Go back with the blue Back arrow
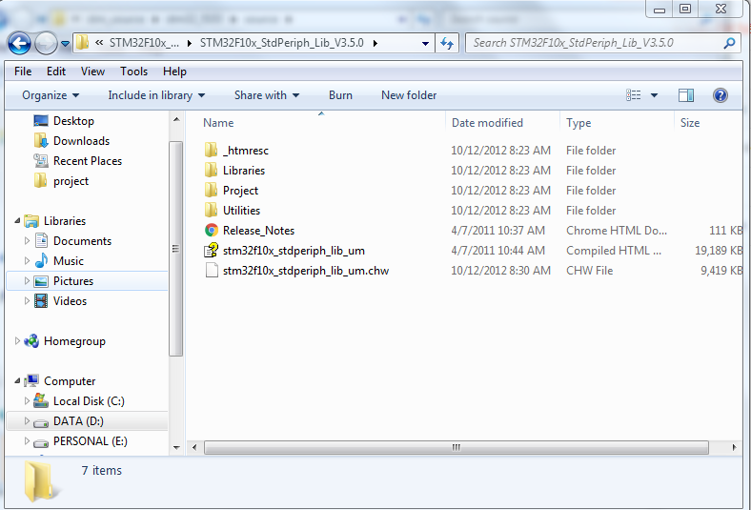Viewport: 751px width, 510px height. click(x=19, y=43)
